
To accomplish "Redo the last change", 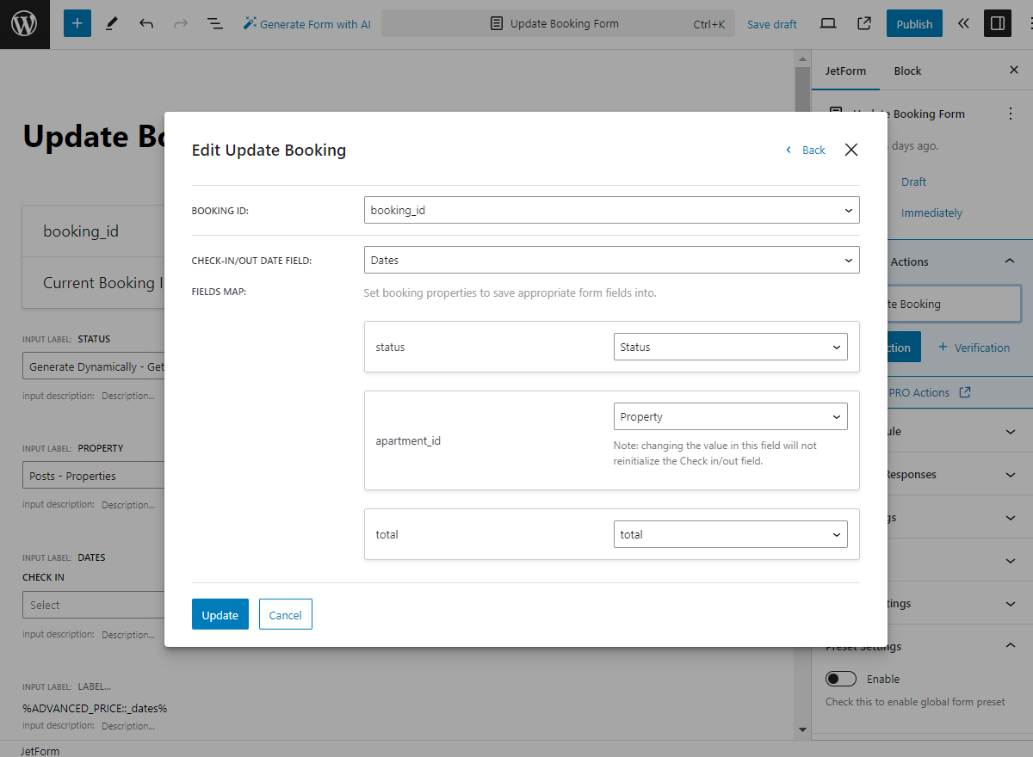I will coord(180,23).
